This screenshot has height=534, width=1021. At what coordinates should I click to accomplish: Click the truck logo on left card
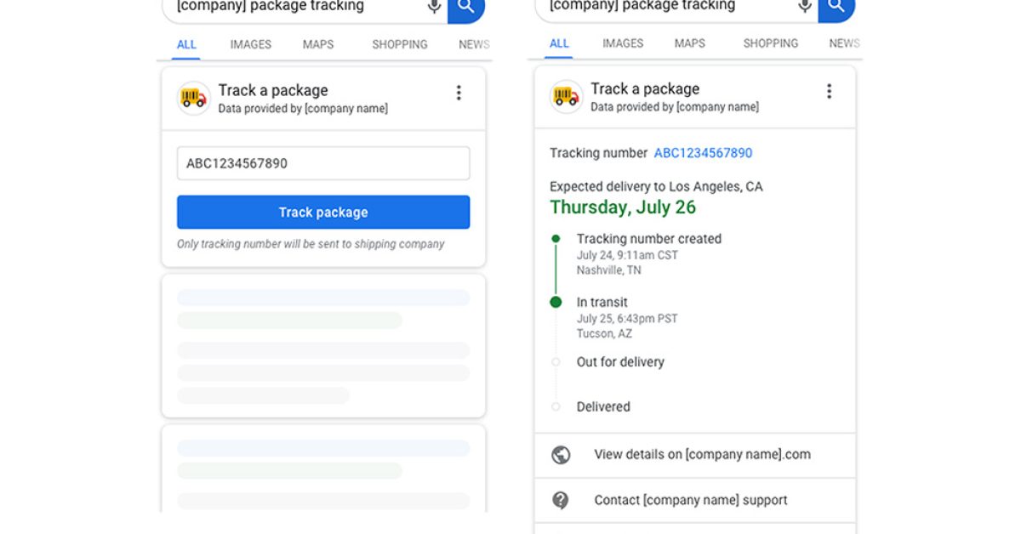coord(194,99)
